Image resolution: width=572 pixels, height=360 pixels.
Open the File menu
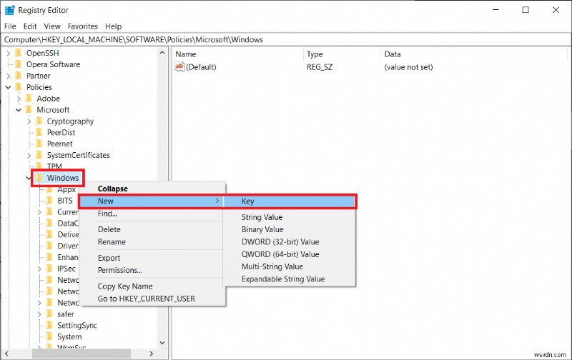tap(10, 26)
